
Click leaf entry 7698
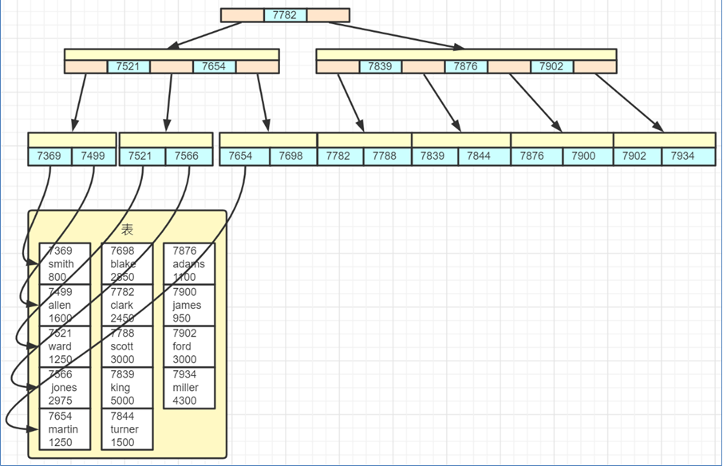293,156
